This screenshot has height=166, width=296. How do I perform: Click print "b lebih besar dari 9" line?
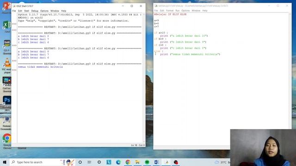[183, 42]
